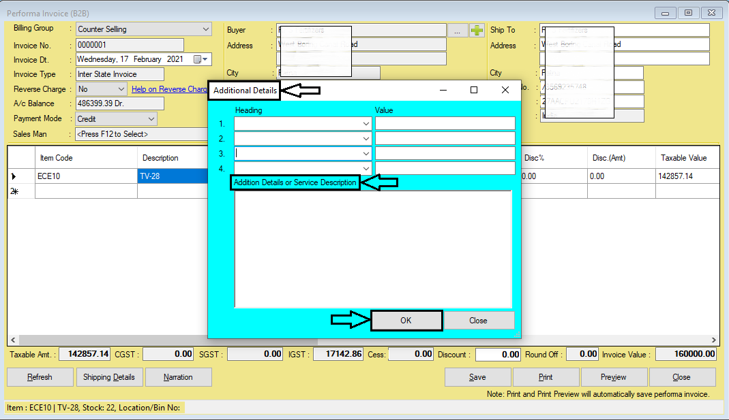Screen dimensions: 729x420
Task: Add a new buyer with the green plus icon
Action: (x=475, y=29)
